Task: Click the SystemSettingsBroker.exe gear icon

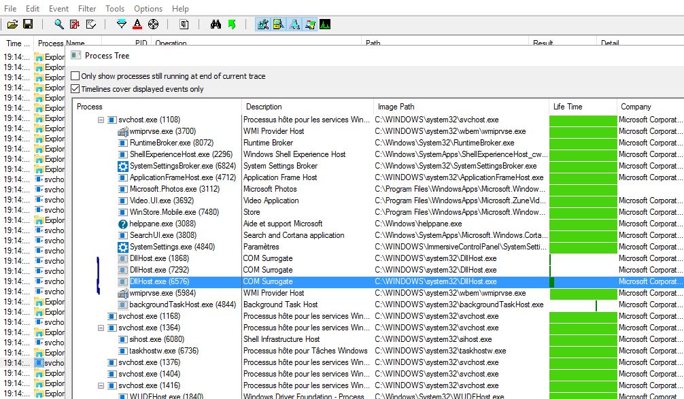Action: pos(123,166)
